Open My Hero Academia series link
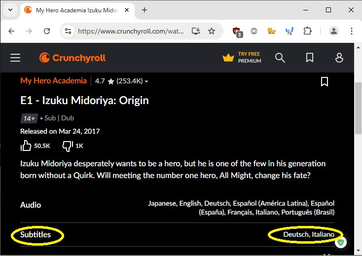The image size is (362, 256). point(54,81)
